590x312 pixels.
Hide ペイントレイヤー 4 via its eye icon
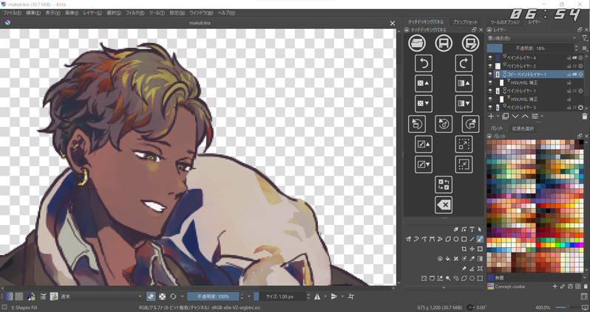(x=490, y=58)
